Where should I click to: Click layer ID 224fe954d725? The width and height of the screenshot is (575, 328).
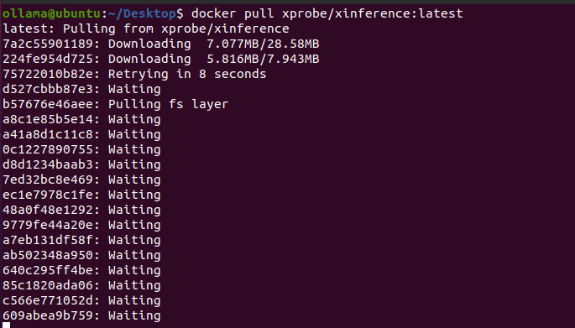pos(48,59)
